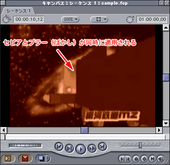Add a marker with the marker button
This screenshot has width=170, height=165.
pos(136,159)
